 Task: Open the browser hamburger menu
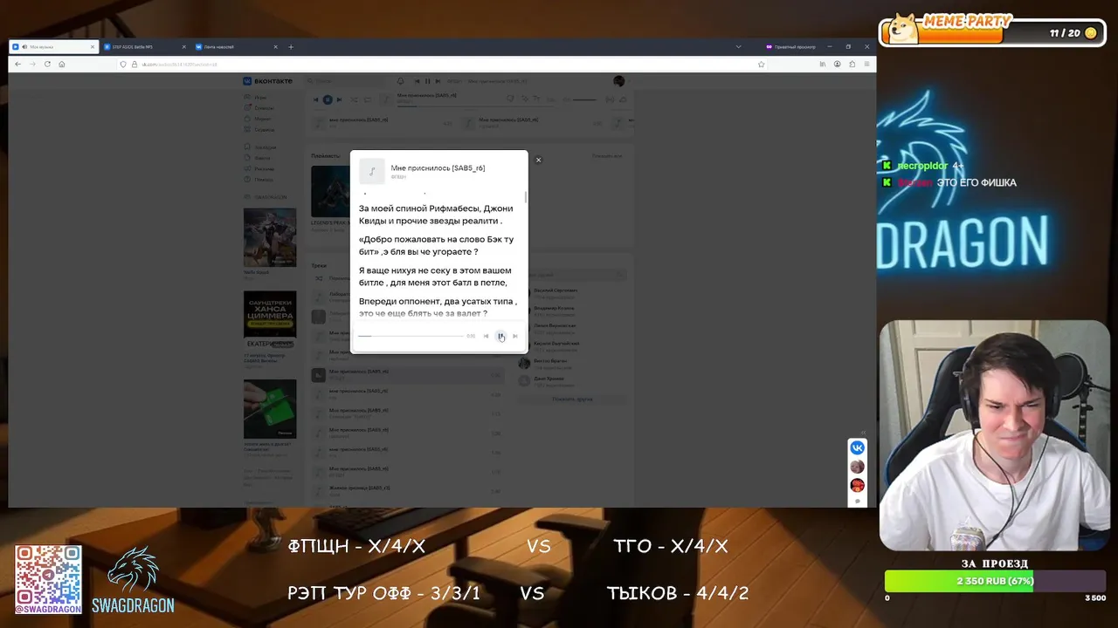(866, 64)
